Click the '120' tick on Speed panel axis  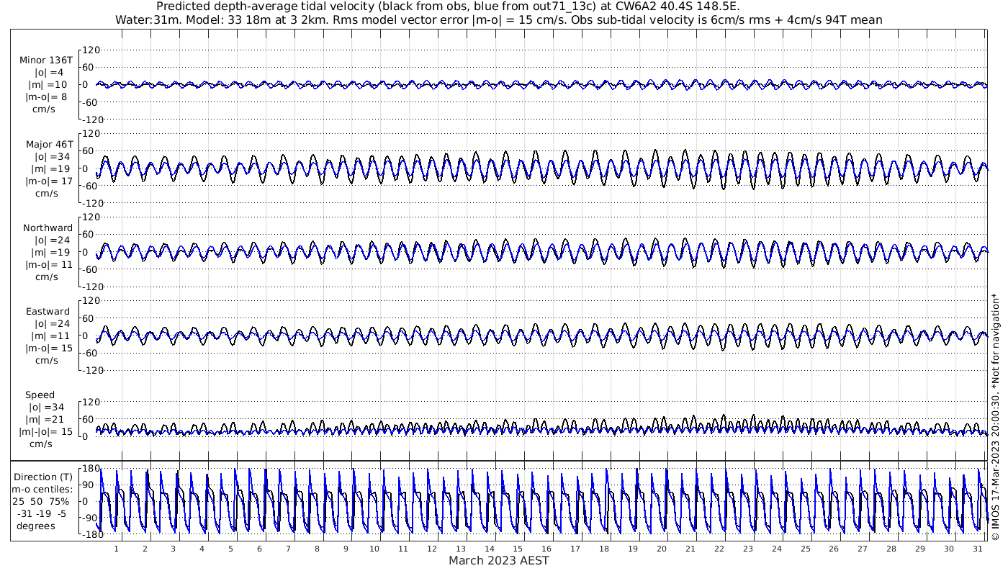tap(91, 402)
